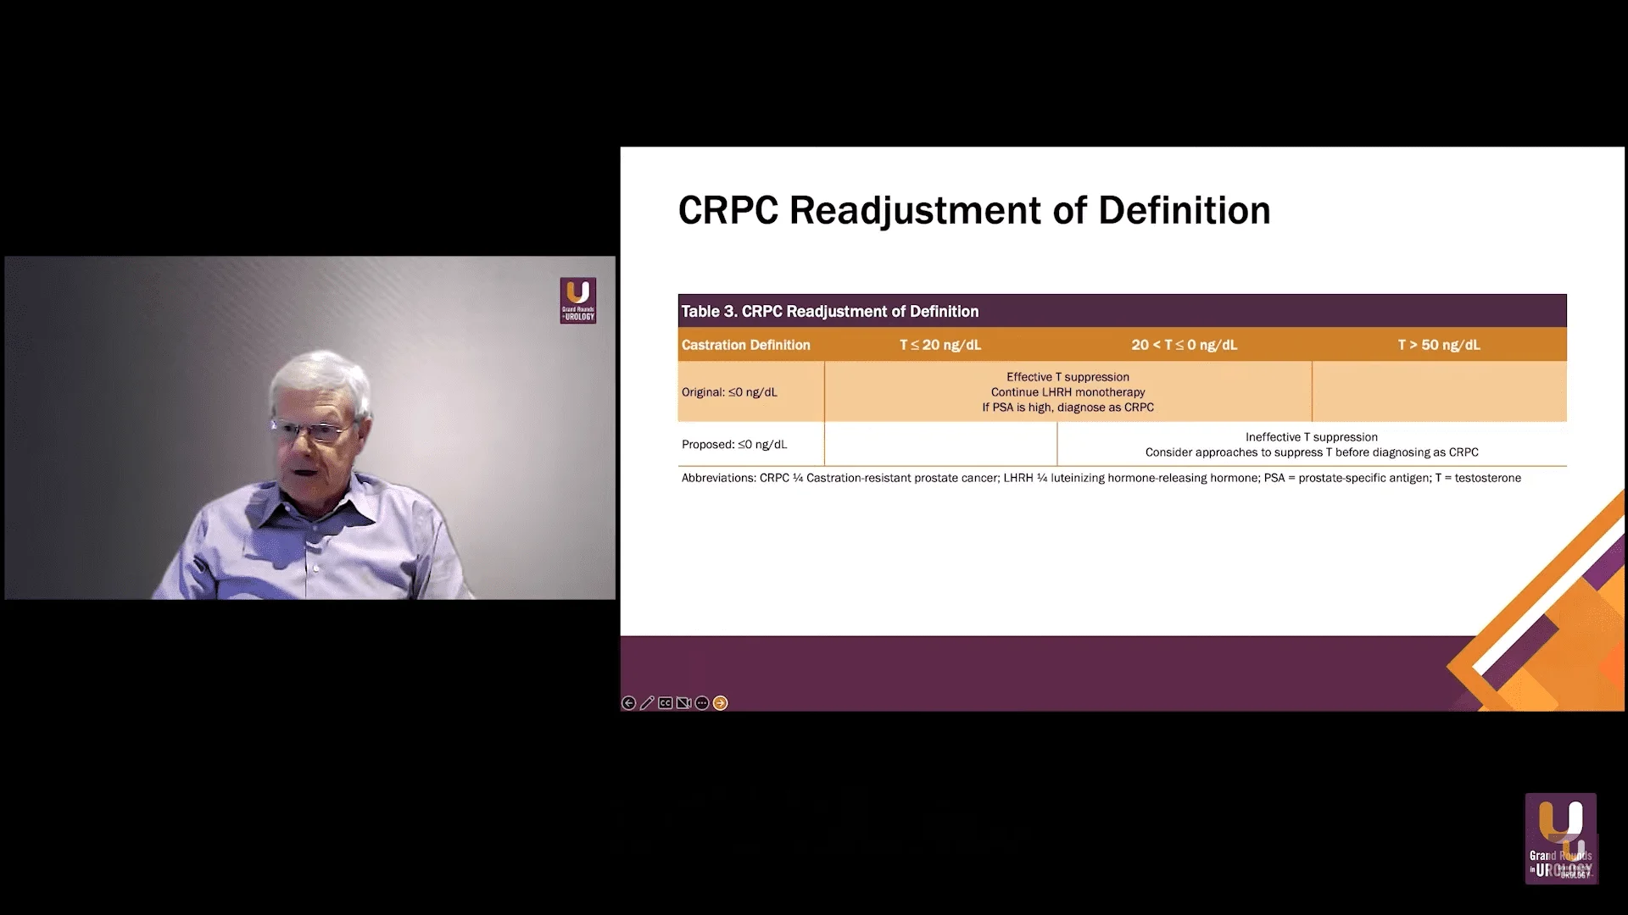
Task: Toggle the camera off icon in slideshow controls
Action: [683, 703]
